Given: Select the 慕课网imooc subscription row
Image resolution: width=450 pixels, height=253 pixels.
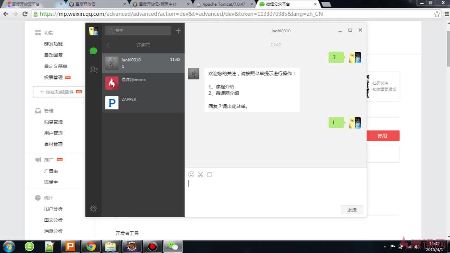Looking at the screenshot, I should coord(143,83).
